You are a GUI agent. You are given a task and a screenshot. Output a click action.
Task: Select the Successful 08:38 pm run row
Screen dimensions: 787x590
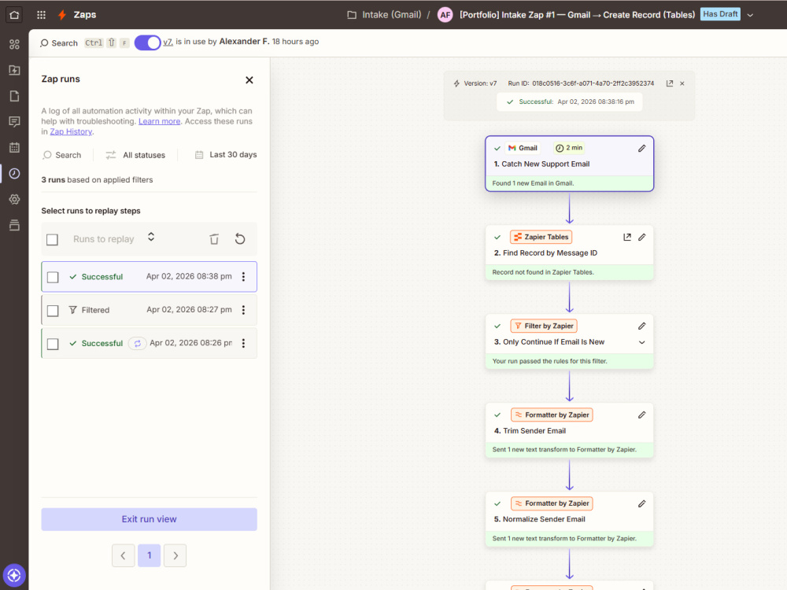click(x=149, y=276)
